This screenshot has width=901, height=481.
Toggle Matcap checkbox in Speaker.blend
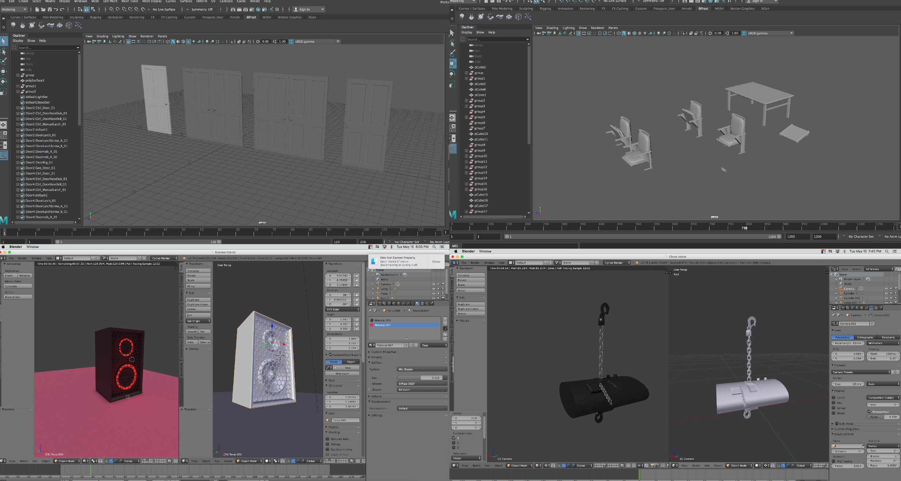pos(327,444)
